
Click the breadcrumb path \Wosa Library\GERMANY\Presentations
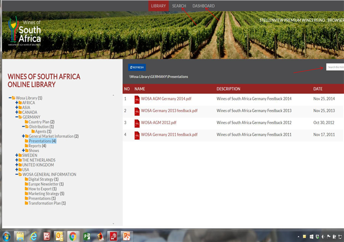[159, 77]
